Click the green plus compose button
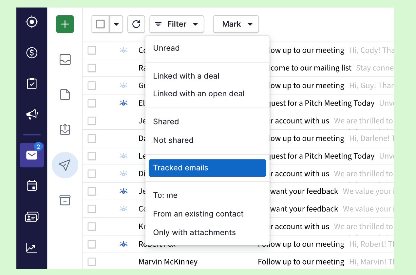 [x=65, y=24]
